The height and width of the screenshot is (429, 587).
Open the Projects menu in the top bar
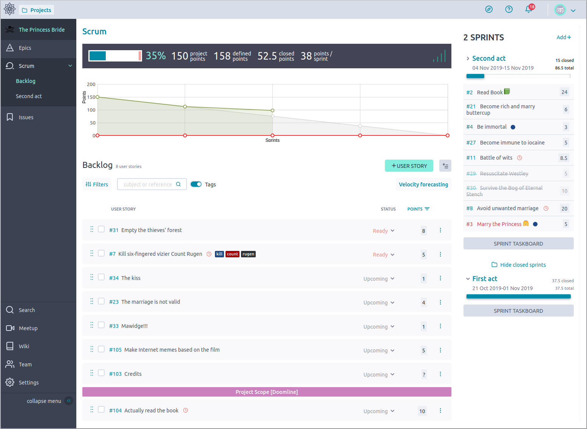[x=36, y=9]
